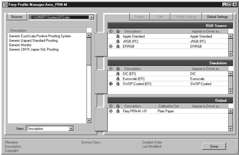239x155 pixels.
Task: Click default target icon beside EFIRGB
Action: point(111,46)
